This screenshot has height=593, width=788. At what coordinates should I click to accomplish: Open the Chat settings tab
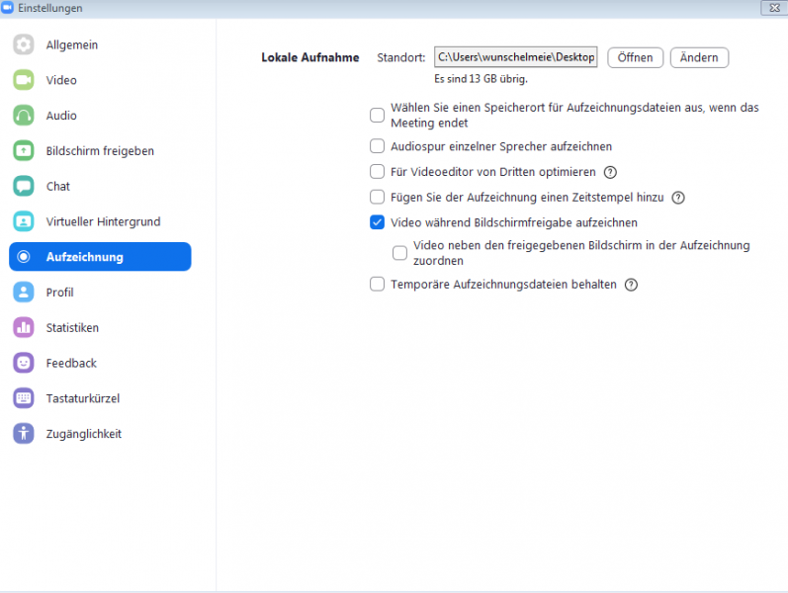click(x=100, y=186)
